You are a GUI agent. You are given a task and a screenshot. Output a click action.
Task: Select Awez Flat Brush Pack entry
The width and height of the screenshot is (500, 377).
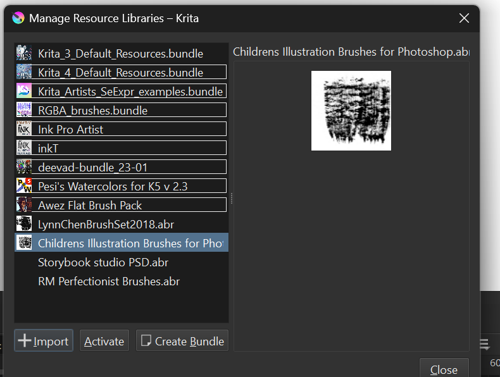[x=122, y=205]
